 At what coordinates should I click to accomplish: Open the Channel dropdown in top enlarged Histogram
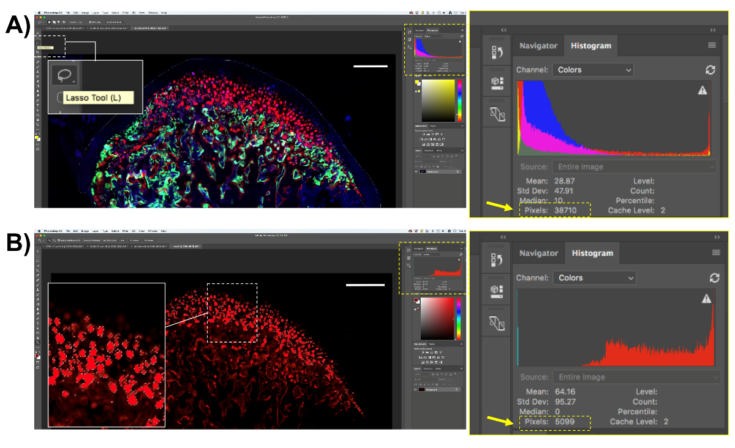coord(592,70)
